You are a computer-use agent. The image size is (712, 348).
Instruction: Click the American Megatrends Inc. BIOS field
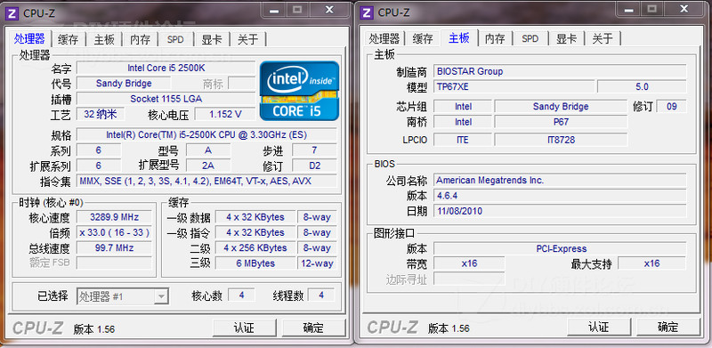coord(560,181)
